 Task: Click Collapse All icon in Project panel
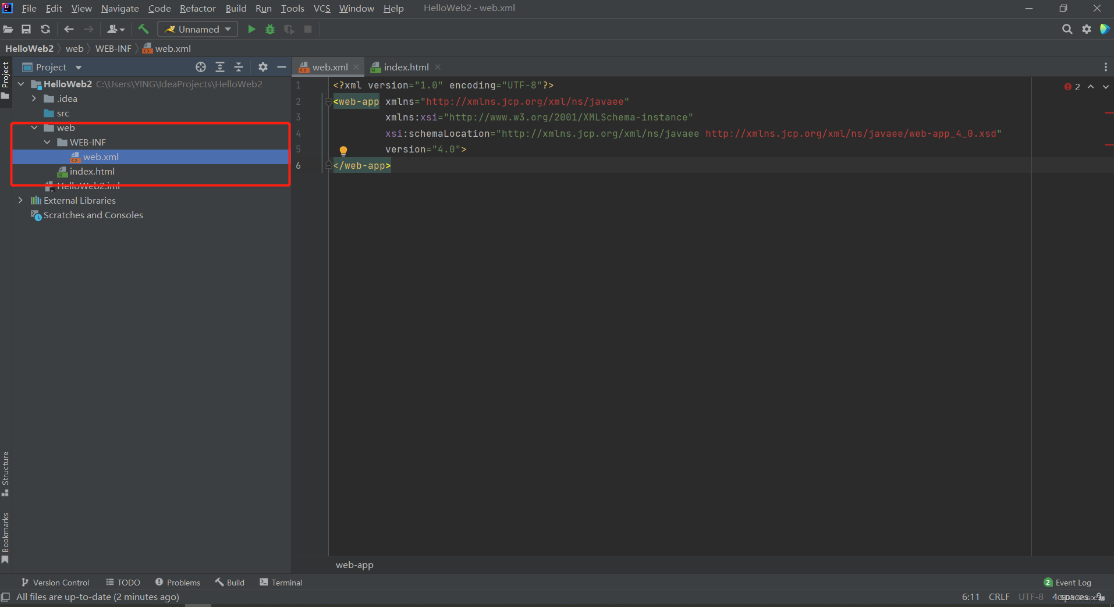239,67
